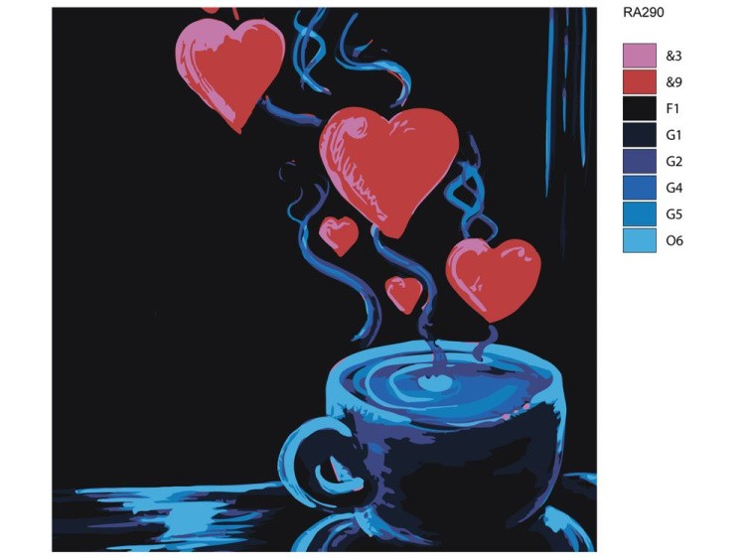
Task: Click the blue G4 color swatch
Action: tap(640, 188)
